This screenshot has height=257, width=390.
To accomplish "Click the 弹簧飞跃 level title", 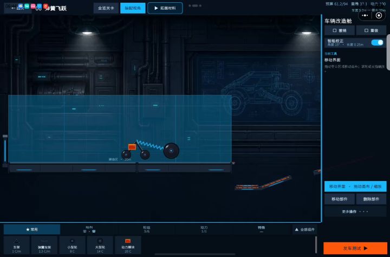I will (56, 8).
